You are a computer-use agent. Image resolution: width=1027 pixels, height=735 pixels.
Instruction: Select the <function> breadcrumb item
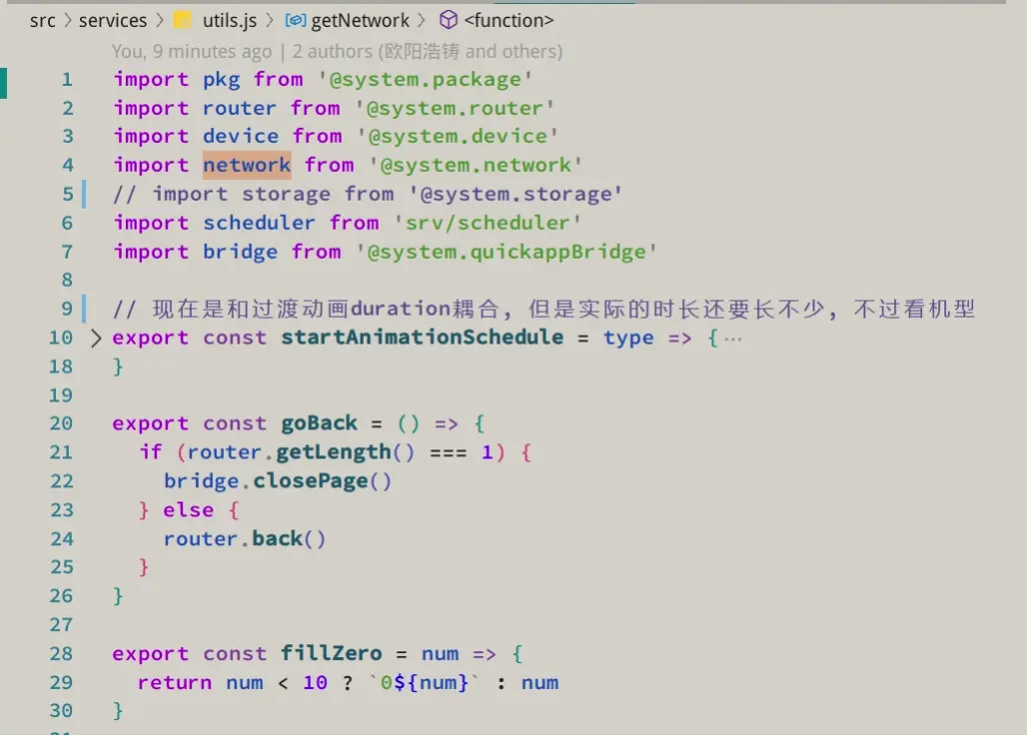pos(509,20)
